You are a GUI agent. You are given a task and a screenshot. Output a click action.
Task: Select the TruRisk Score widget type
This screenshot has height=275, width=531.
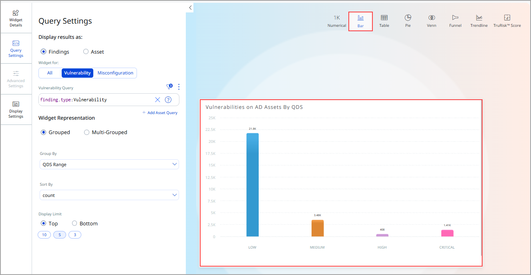point(507,21)
